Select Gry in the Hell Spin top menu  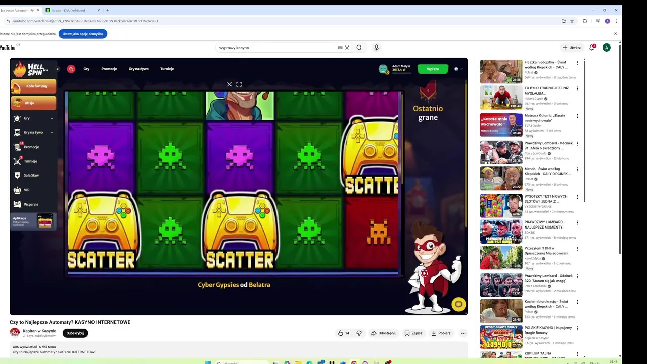pyautogui.click(x=86, y=69)
